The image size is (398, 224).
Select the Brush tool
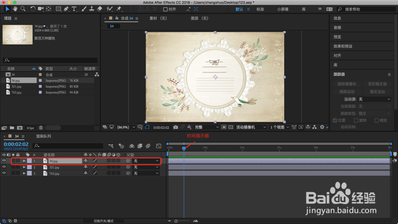(84, 9)
